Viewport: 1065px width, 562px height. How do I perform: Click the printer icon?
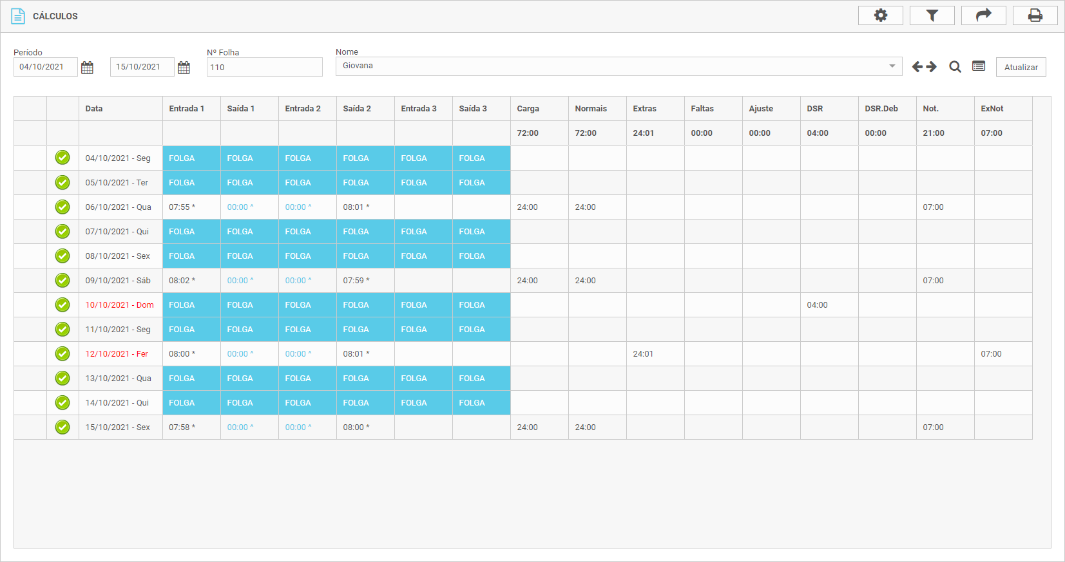point(1035,15)
